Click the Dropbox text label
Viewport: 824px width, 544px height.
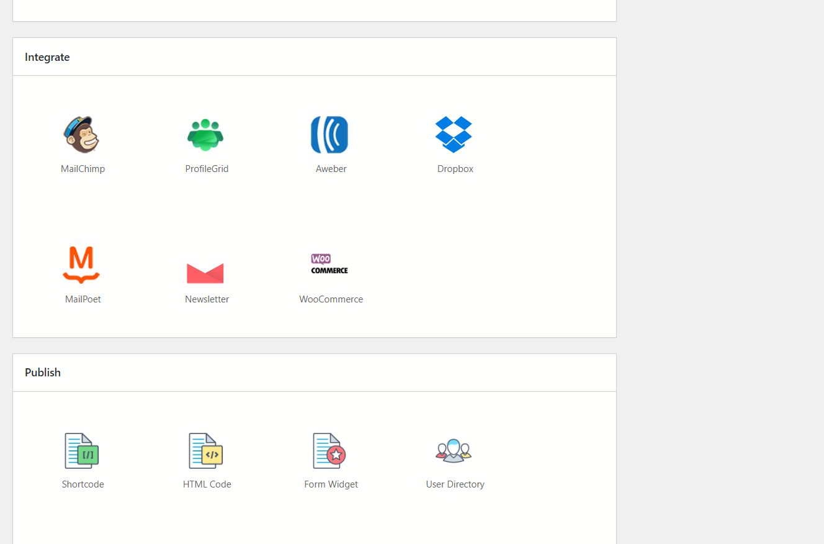click(x=455, y=168)
